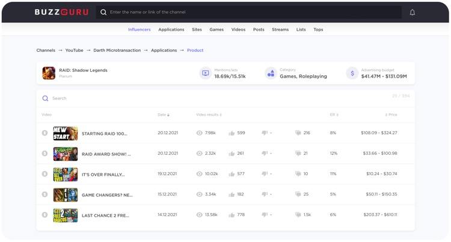Click the Mentions/ads video icon
The height and width of the screenshot is (242, 451).
click(206, 73)
